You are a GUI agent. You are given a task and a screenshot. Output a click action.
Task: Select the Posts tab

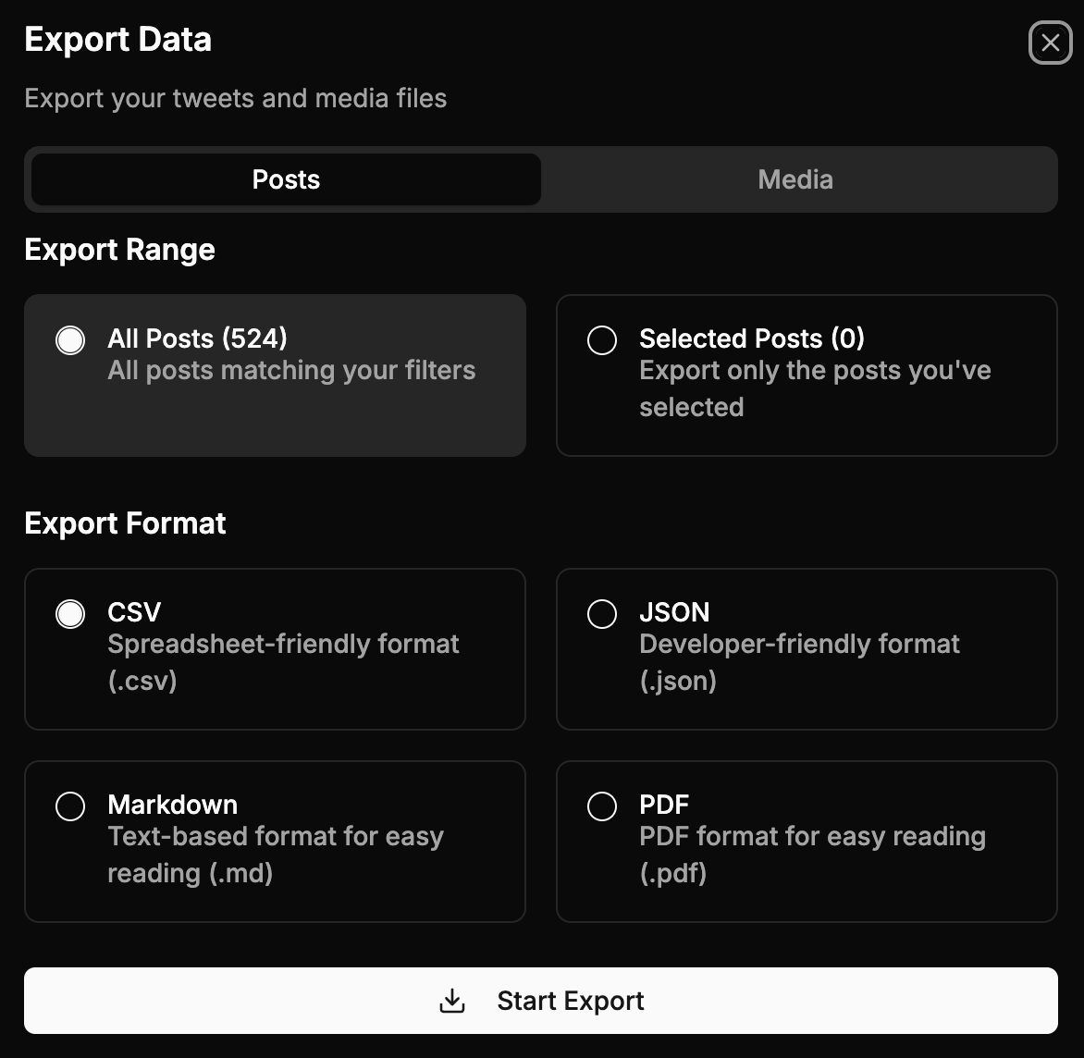coord(286,179)
